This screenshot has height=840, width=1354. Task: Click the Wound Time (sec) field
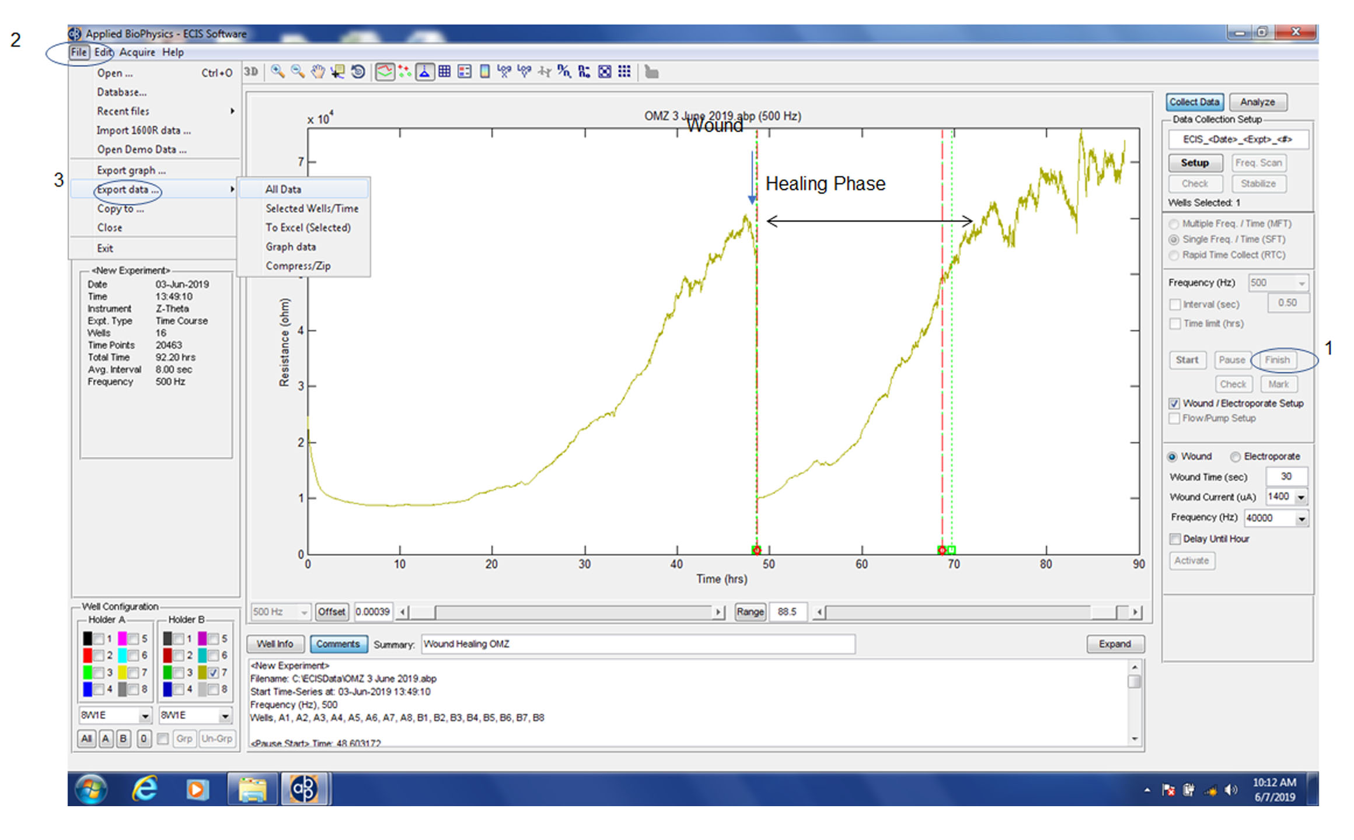pos(1286,477)
